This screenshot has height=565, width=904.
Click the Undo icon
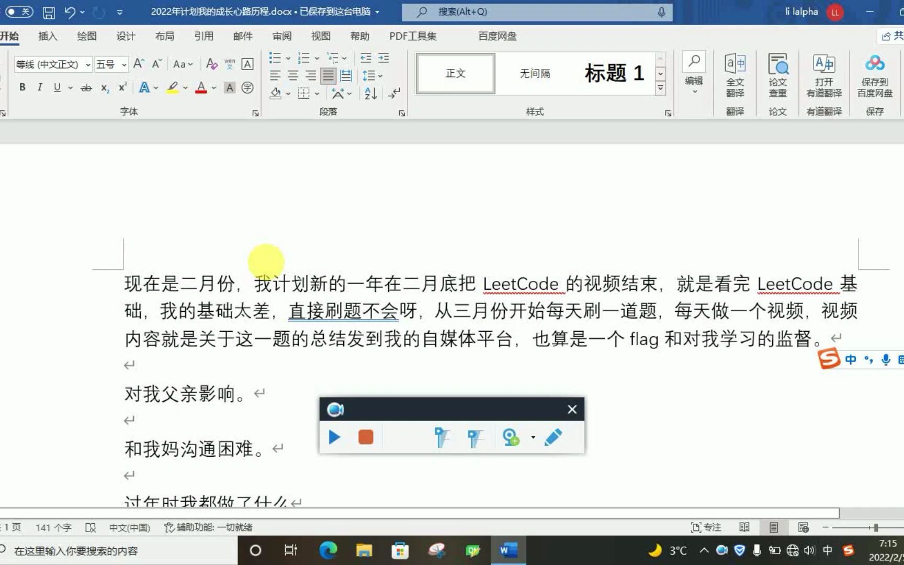coord(70,12)
